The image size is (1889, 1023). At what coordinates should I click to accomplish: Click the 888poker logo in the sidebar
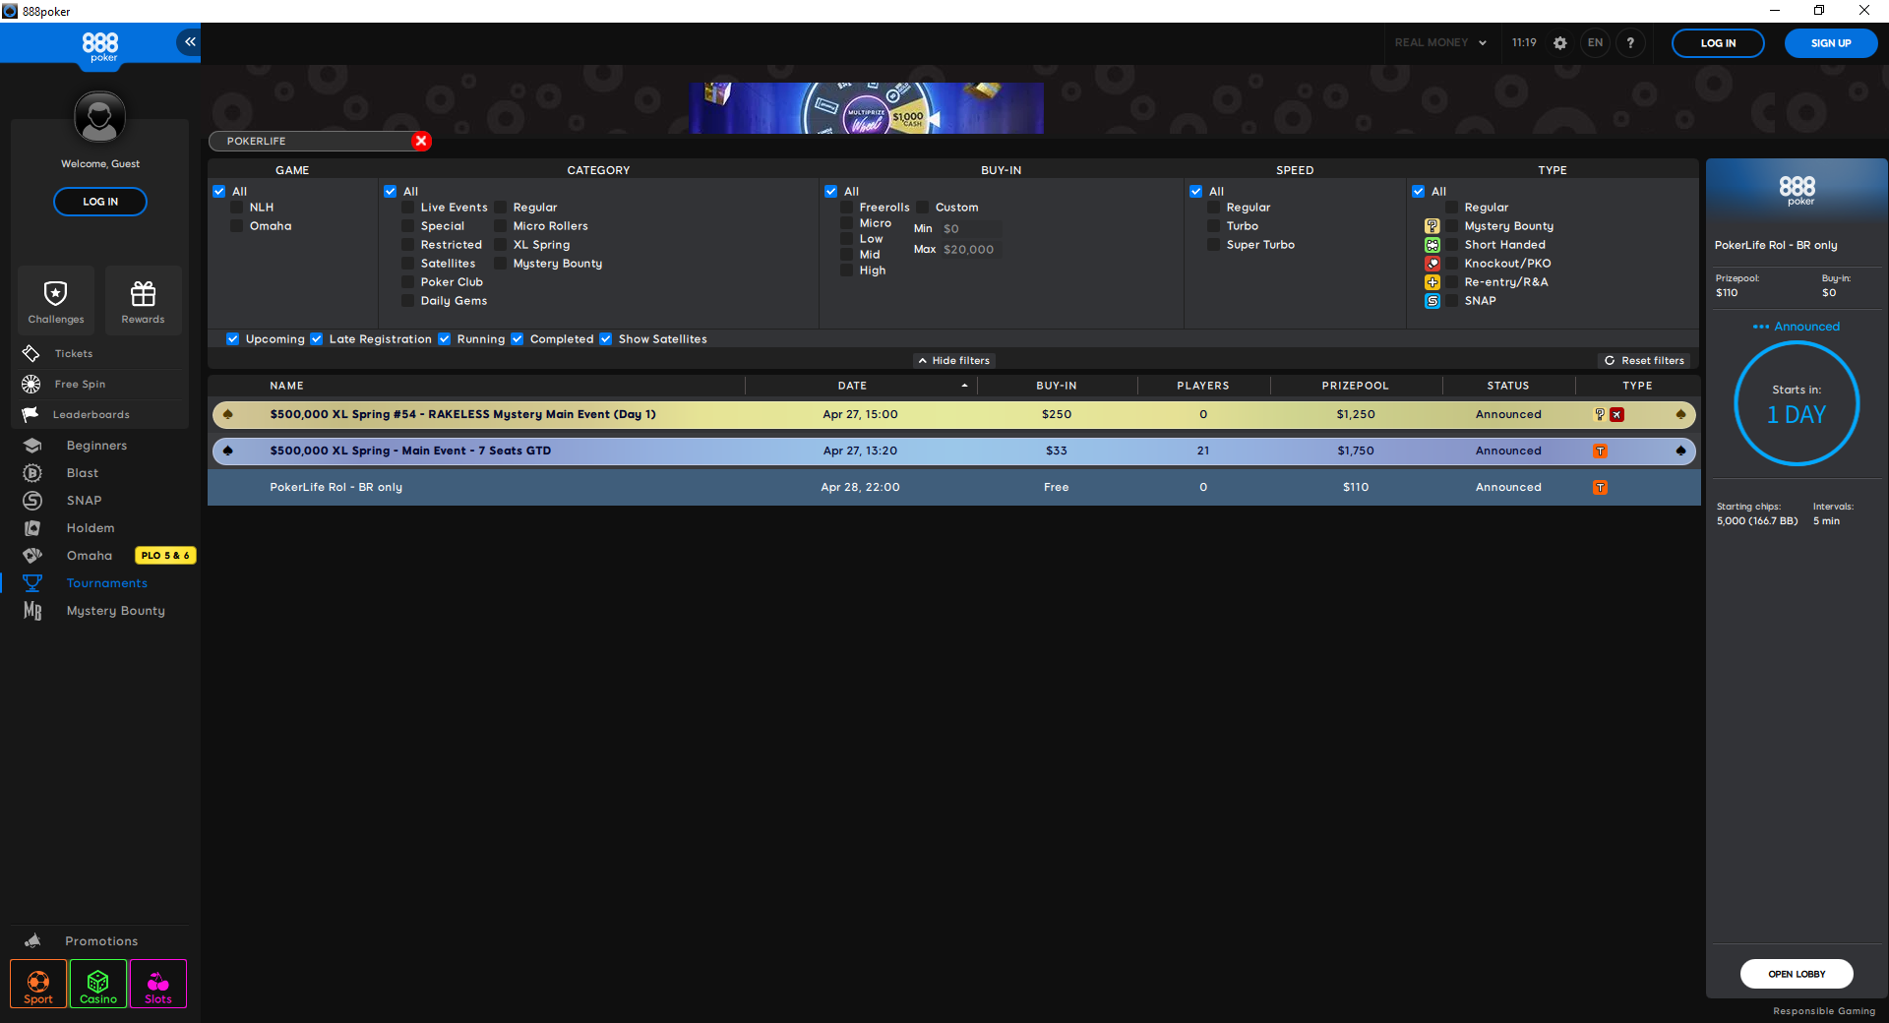pyautogui.click(x=100, y=45)
